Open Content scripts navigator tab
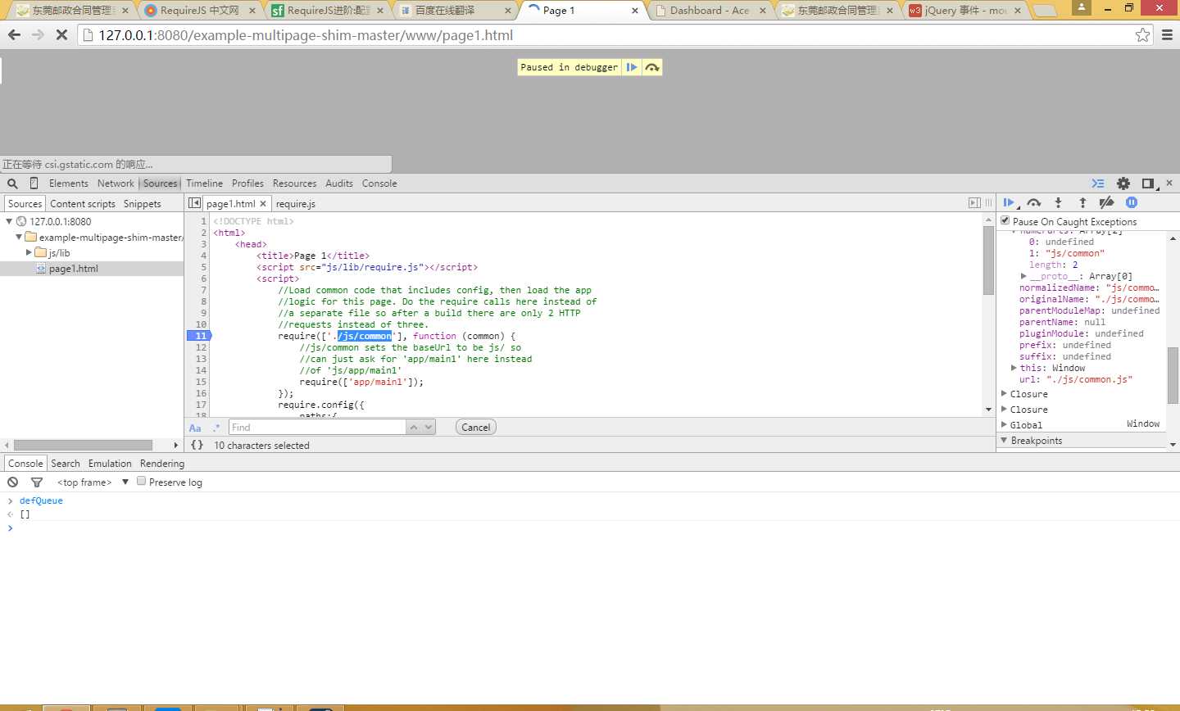 coord(83,204)
